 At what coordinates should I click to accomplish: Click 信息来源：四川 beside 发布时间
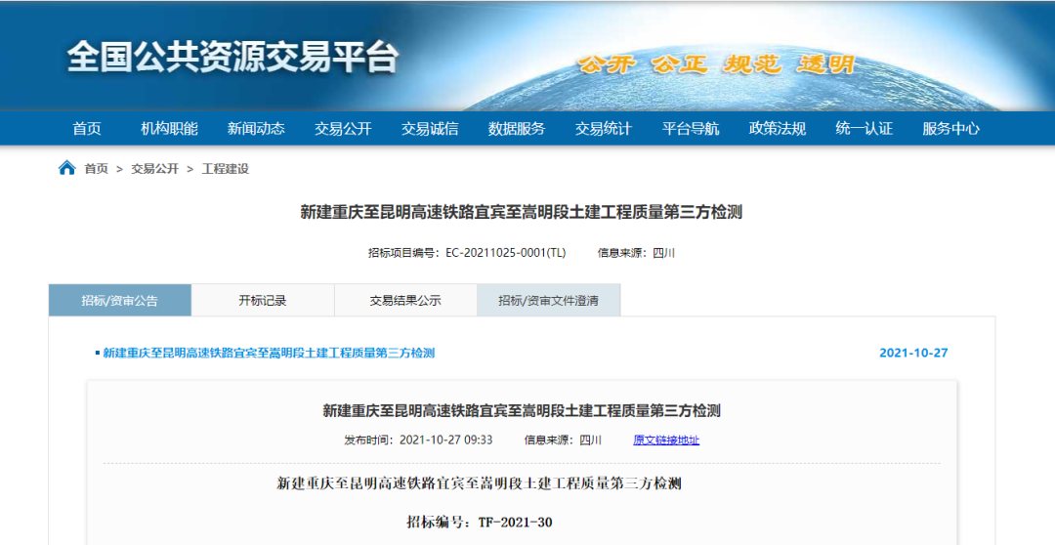pyautogui.click(x=564, y=440)
